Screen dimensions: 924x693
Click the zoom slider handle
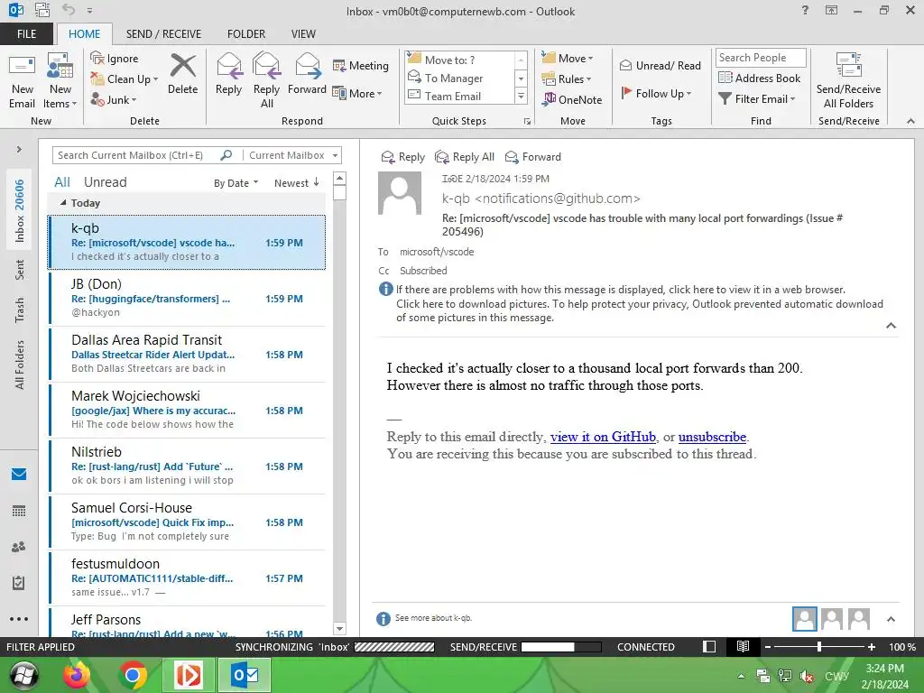pos(819,647)
